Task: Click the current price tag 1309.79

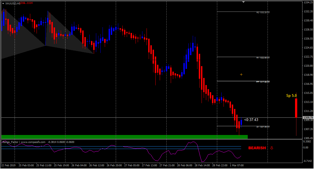Action: 308,117
